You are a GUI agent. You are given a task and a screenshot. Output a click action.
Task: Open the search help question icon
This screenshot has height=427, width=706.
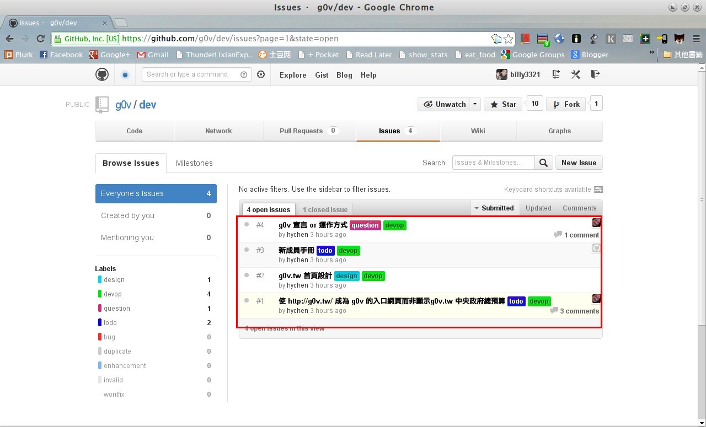coord(244,75)
